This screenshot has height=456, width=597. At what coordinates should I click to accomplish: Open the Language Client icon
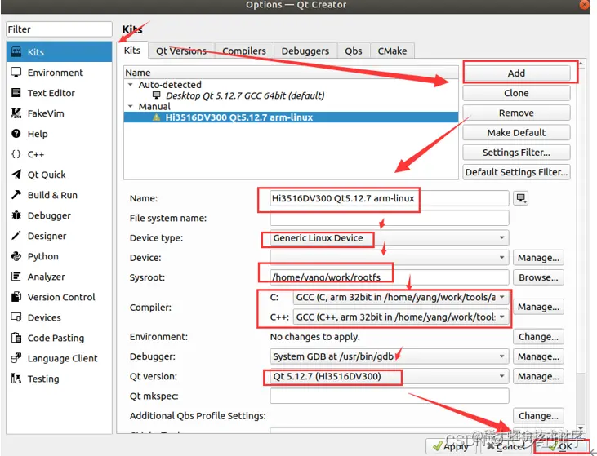tap(16, 358)
